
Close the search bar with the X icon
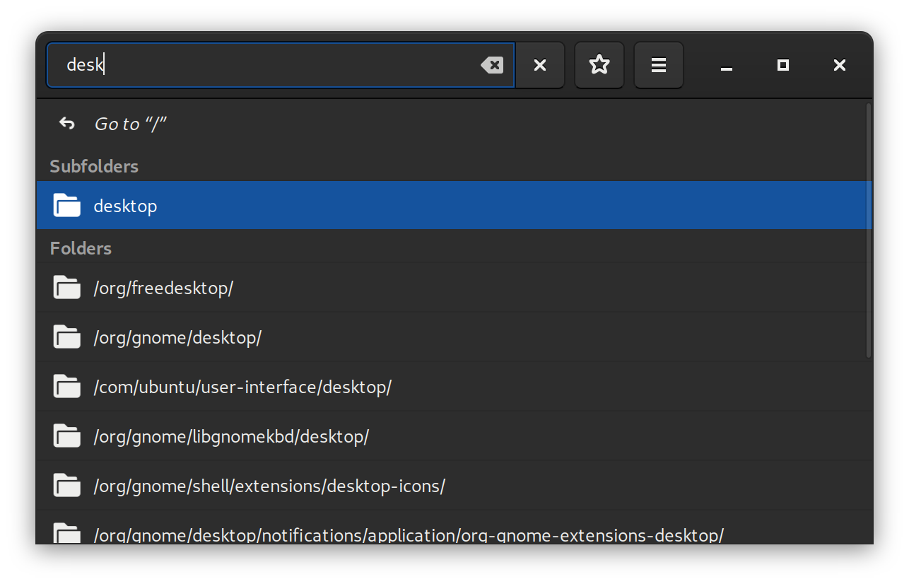point(539,64)
